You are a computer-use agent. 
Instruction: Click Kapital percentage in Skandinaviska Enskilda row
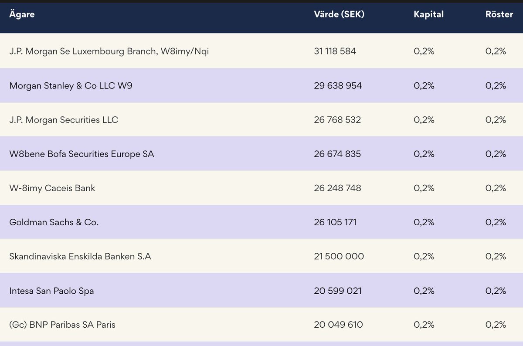coord(424,256)
